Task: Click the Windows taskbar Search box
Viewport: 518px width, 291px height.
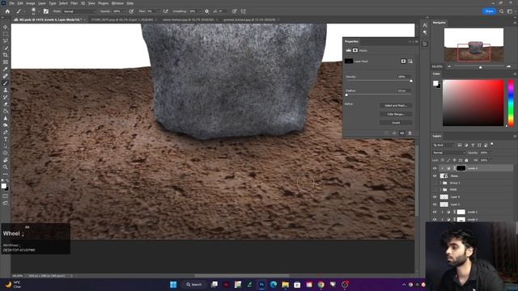Action: (194, 285)
